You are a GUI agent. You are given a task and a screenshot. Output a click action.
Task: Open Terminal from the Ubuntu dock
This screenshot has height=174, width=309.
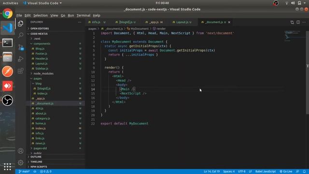pyautogui.click(x=8, y=43)
